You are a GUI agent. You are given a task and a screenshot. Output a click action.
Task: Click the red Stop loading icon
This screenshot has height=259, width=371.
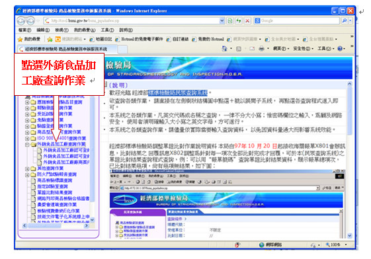point(247,20)
